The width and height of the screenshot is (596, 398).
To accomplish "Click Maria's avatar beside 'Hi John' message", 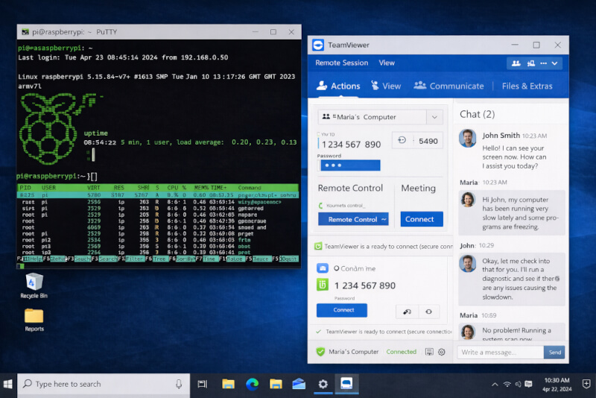I will coord(468,200).
